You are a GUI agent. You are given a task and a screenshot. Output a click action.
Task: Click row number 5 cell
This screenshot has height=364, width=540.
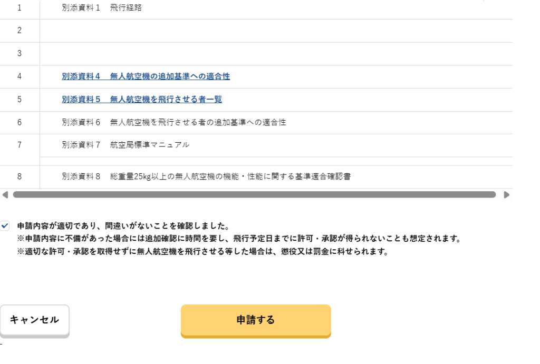20,100
